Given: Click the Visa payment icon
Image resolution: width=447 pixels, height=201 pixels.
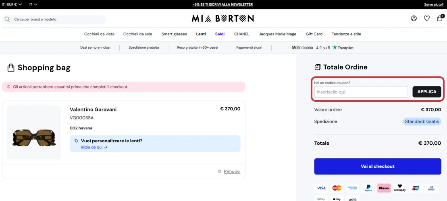Looking at the screenshot, I should (x=321, y=188).
